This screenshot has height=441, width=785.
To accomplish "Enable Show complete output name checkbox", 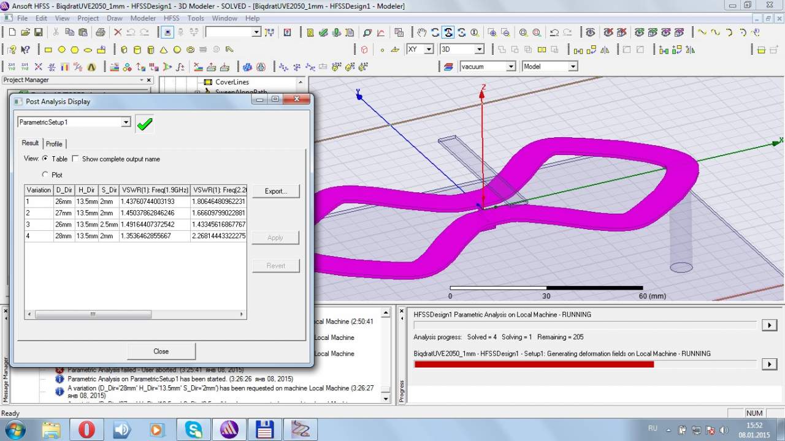I will pos(75,159).
